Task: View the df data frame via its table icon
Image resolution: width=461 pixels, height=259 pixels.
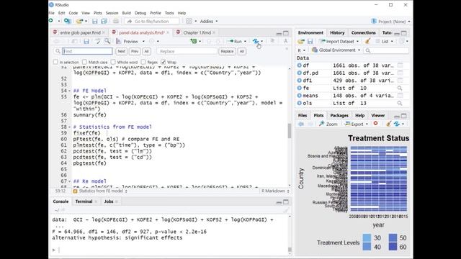Action: click(400, 65)
